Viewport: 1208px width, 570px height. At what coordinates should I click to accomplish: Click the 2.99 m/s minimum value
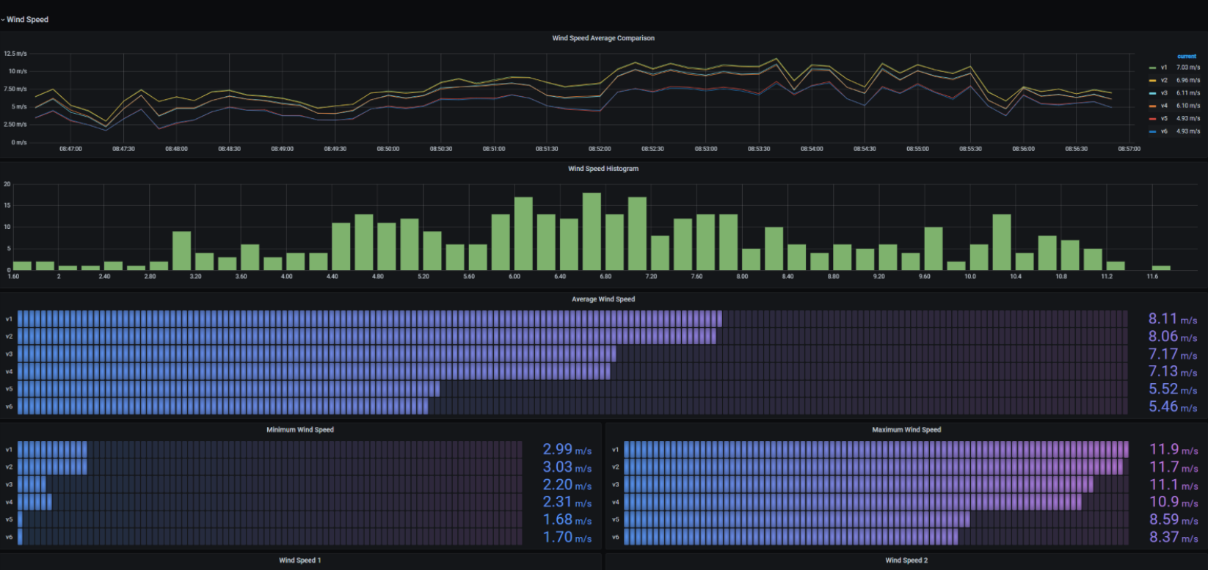[567, 450]
